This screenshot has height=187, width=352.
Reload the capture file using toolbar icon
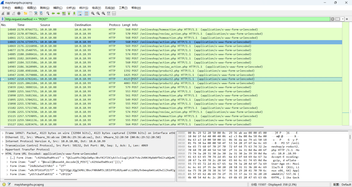point(41,13)
